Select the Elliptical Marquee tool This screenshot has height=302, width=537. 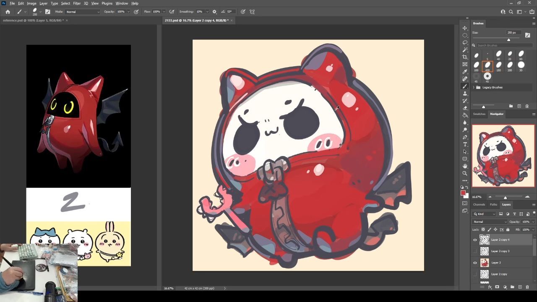click(x=465, y=35)
